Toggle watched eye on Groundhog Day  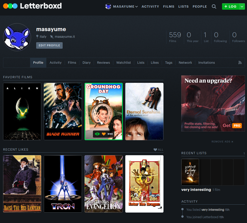[97, 134]
